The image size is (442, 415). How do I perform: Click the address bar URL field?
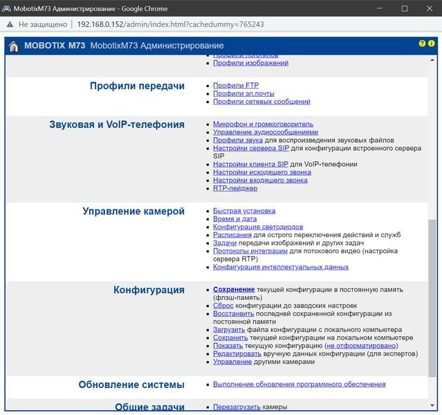pyautogui.click(x=171, y=24)
